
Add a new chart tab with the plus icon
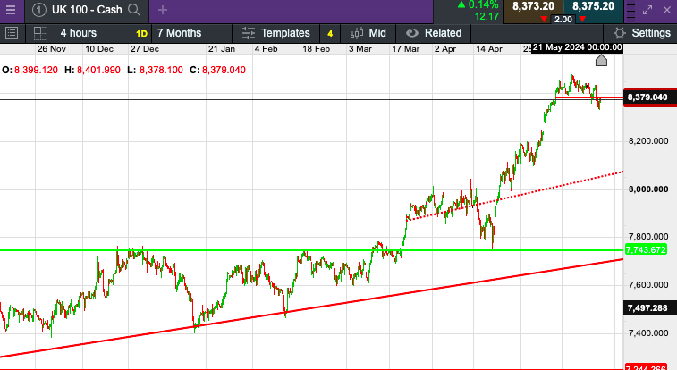163,10
